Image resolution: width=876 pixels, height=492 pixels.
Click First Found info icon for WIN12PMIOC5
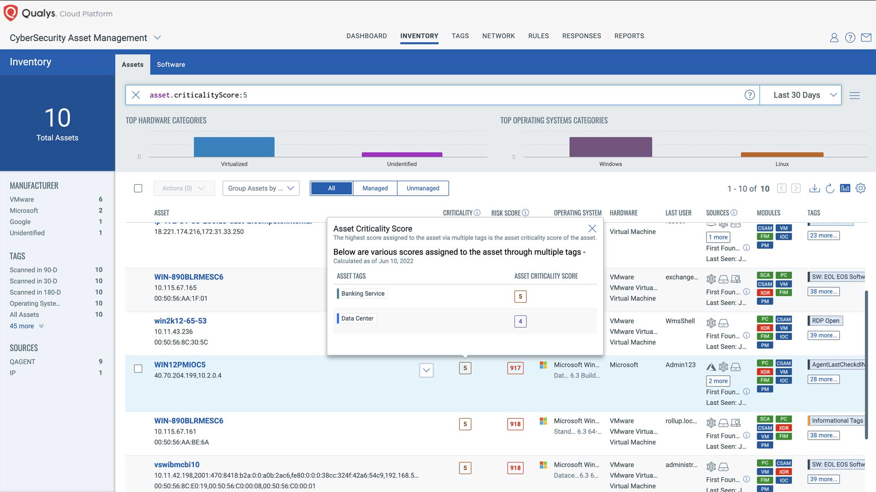[746, 392]
